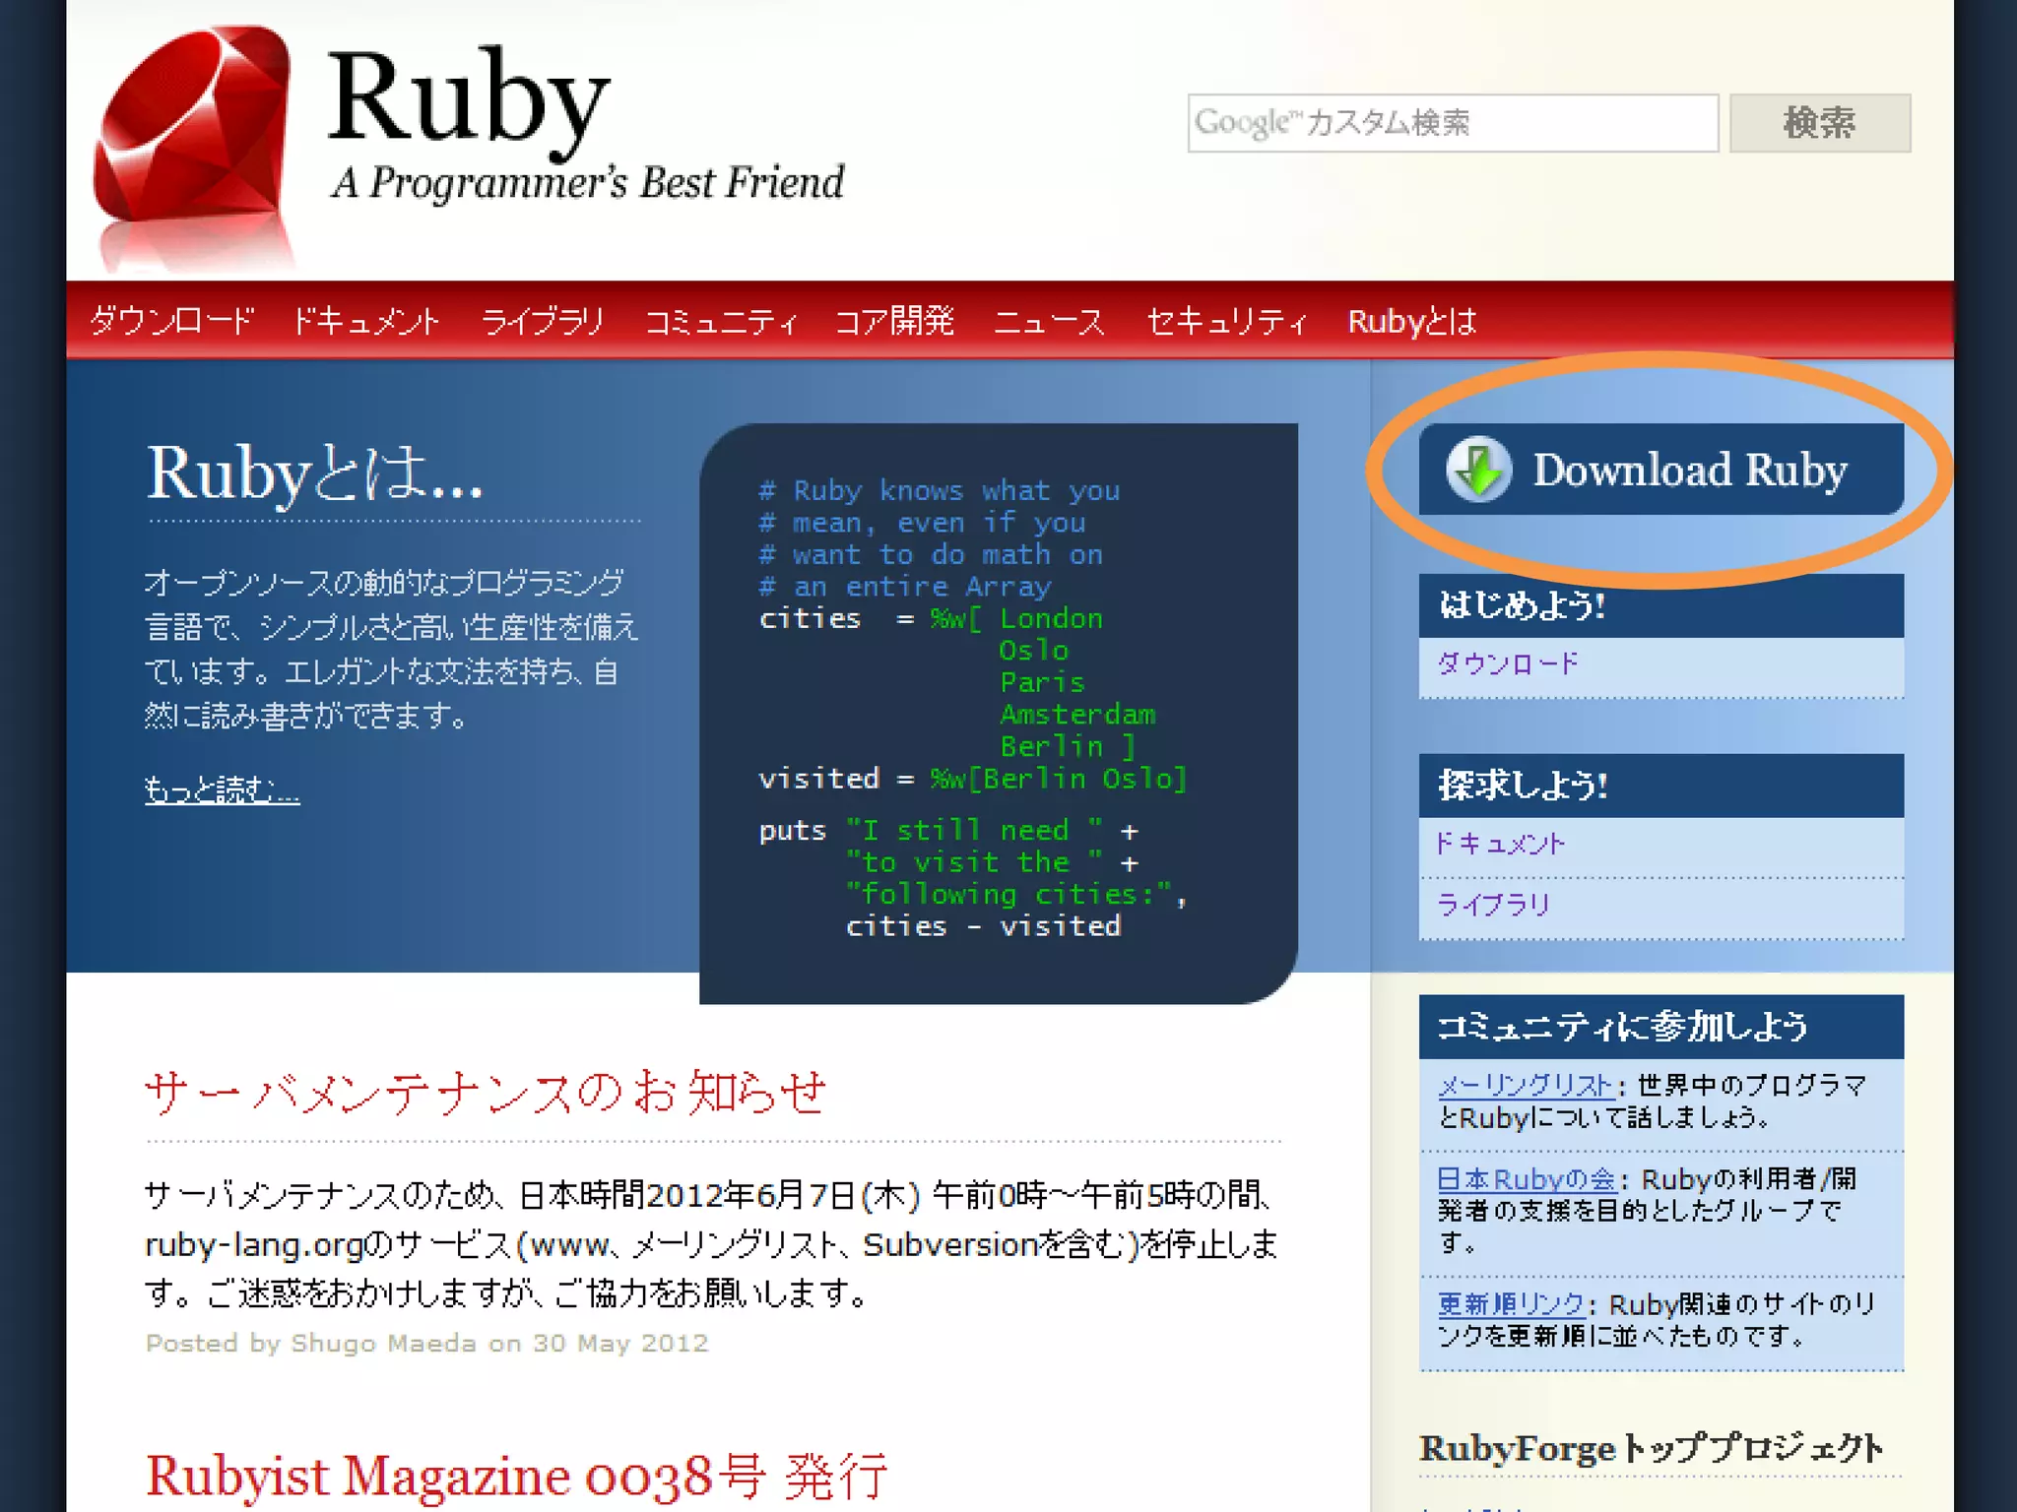Follow the もっと読む link

(x=222, y=789)
